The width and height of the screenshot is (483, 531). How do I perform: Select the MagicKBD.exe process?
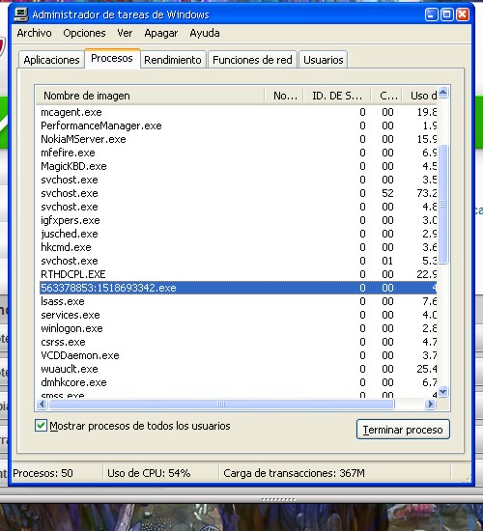click(x=239, y=166)
